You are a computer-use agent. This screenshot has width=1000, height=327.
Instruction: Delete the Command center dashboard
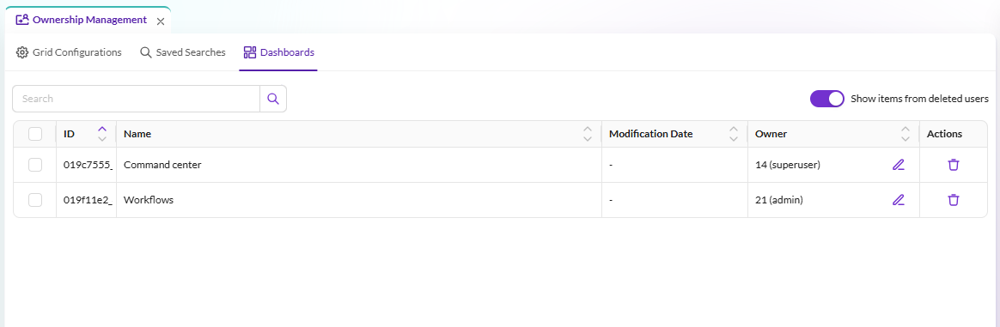click(x=953, y=165)
